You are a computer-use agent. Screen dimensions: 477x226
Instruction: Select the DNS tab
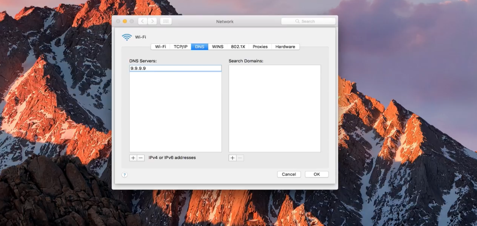point(200,47)
